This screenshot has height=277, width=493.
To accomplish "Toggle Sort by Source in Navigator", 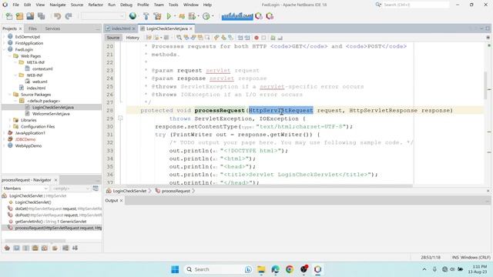I will [75, 248].
